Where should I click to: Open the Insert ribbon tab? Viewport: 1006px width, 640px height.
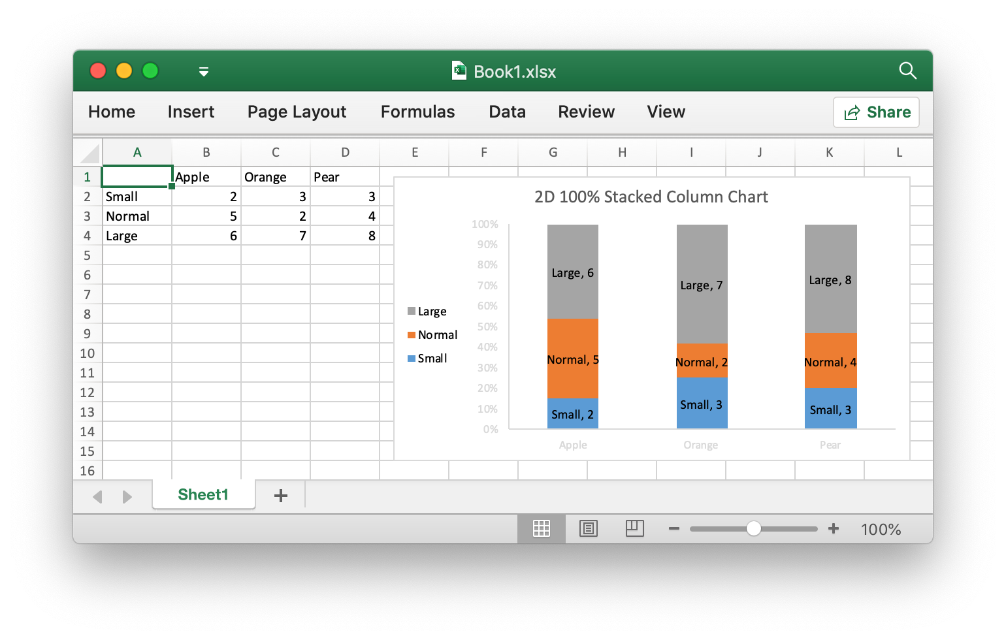[x=191, y=112]
